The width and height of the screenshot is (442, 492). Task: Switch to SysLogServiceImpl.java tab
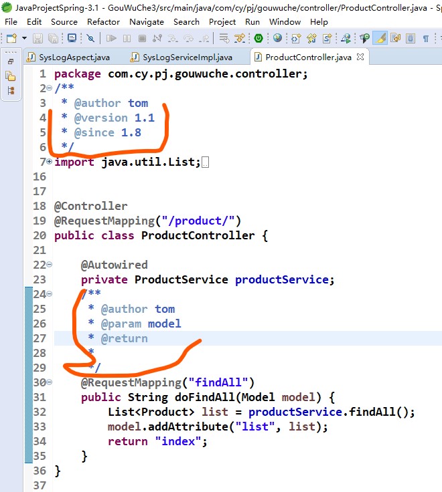pyautogui.click(x=181, y=57)
